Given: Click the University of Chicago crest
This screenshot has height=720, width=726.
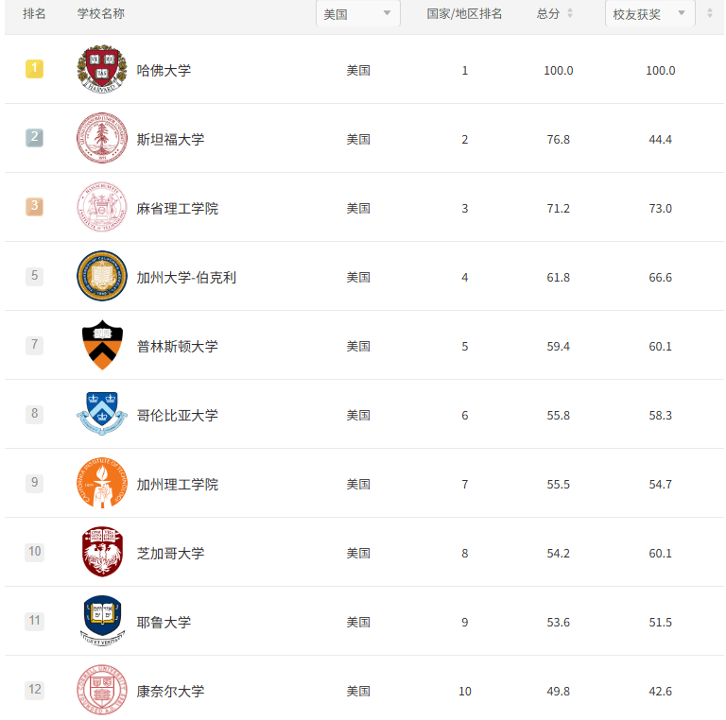Looking at the screenshot, I should [x=102, y=552].
